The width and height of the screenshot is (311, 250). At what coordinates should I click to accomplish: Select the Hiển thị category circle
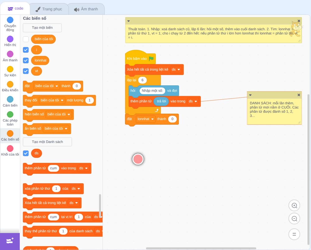point(10,39)
